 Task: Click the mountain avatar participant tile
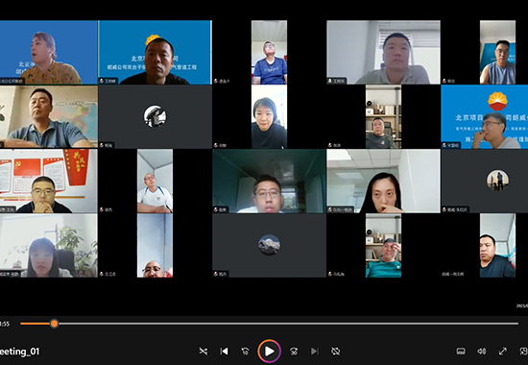269,245
